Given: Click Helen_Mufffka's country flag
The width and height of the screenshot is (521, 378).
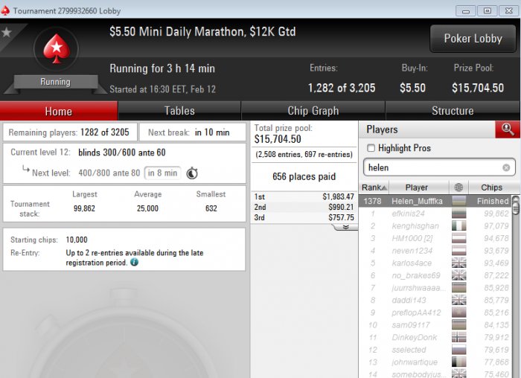Looking at the screenshot, I should [459, 201].
